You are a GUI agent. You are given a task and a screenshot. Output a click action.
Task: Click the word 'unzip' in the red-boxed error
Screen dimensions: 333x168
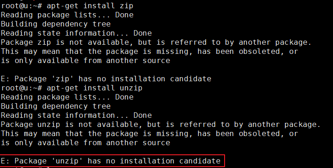tap(67, 161)
